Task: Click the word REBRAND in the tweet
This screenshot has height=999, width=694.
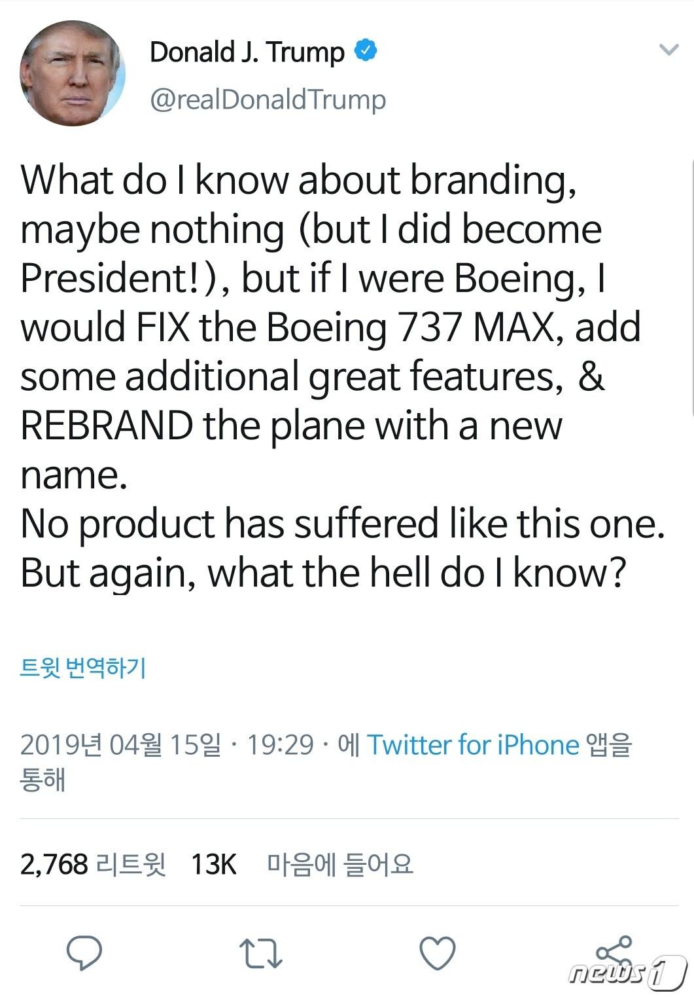Action: (107, 426)
